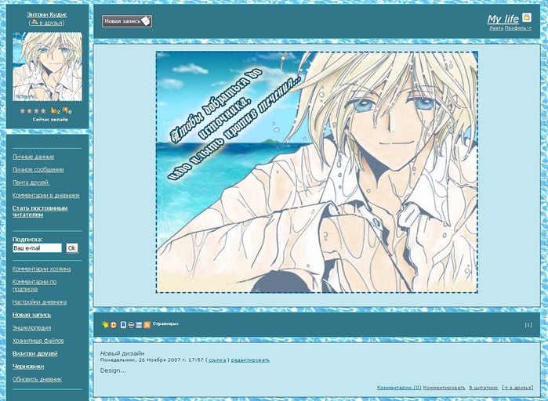Open Настройки дневника in sidebar
The width and height of the screenshot is (548, 401).
pos(39,302)
